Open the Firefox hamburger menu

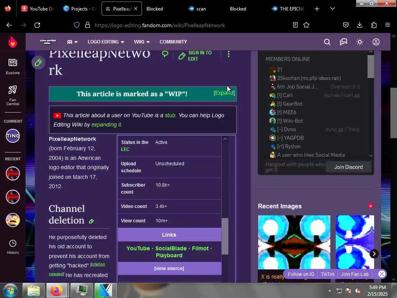(x=387, y=25)
